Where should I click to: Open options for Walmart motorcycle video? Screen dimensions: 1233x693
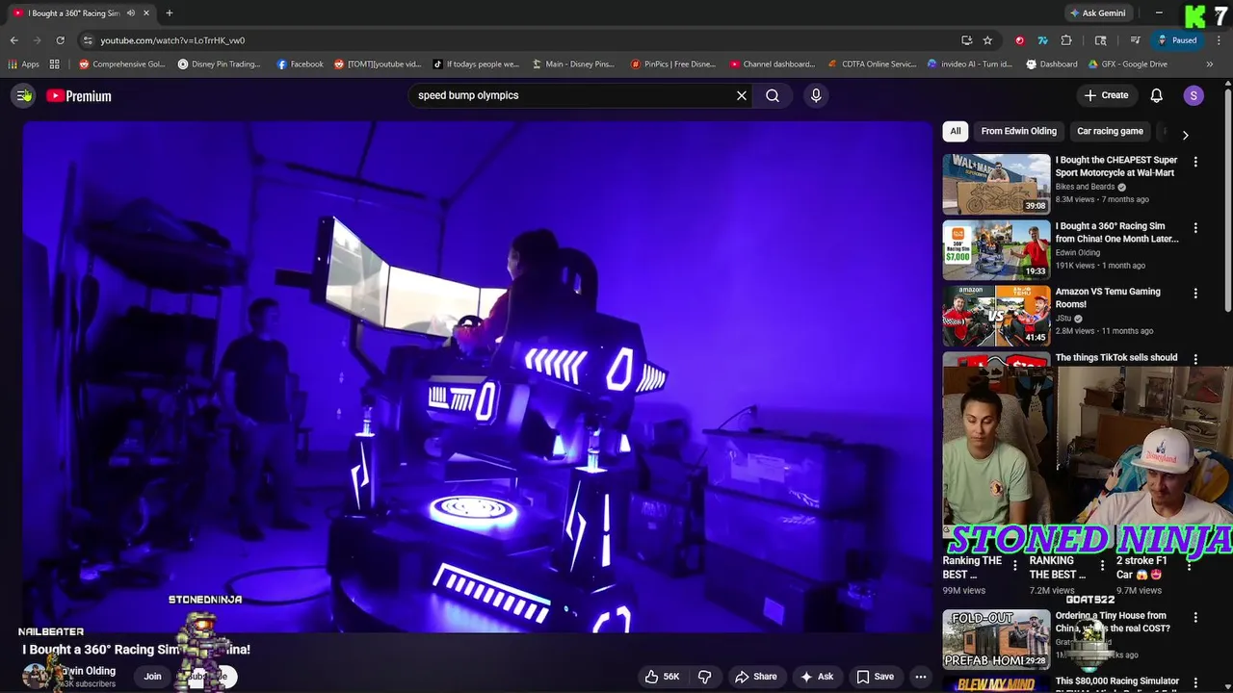1195,163
